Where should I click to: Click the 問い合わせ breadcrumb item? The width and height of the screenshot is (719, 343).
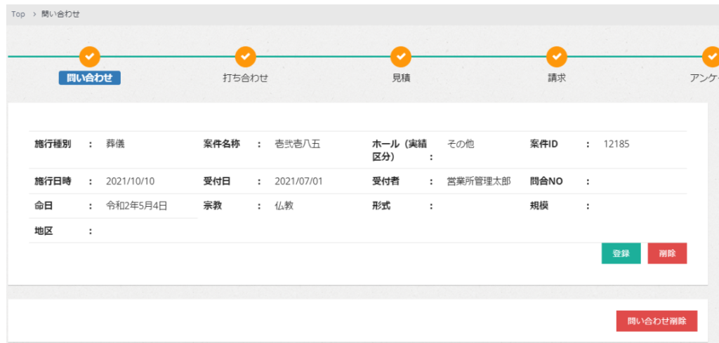click(60, 14)
